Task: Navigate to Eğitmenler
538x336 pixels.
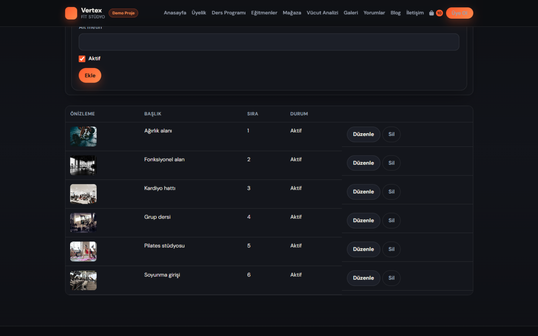Action: (264, 13)
